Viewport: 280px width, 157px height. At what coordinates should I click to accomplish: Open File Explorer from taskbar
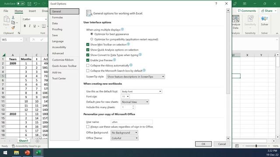(17, 153)
